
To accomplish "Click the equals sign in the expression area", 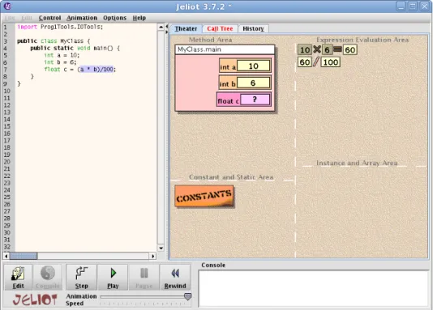I will coord(337,49).
